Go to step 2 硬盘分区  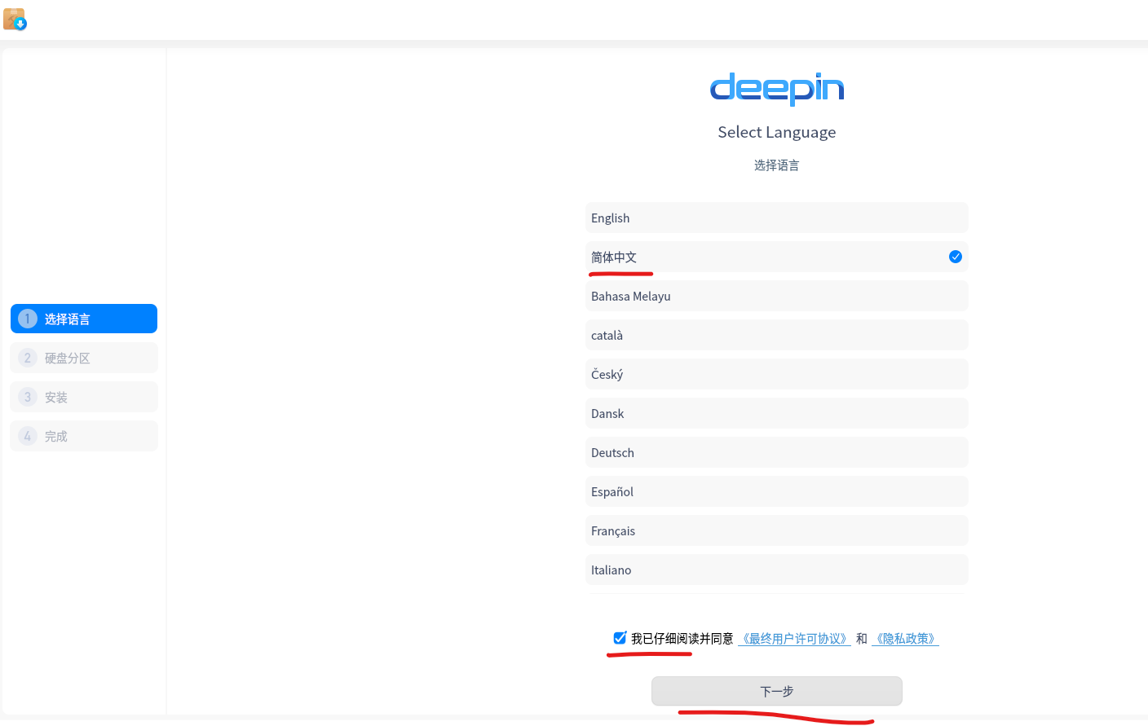pyautogui.click(x=84, y=358)
